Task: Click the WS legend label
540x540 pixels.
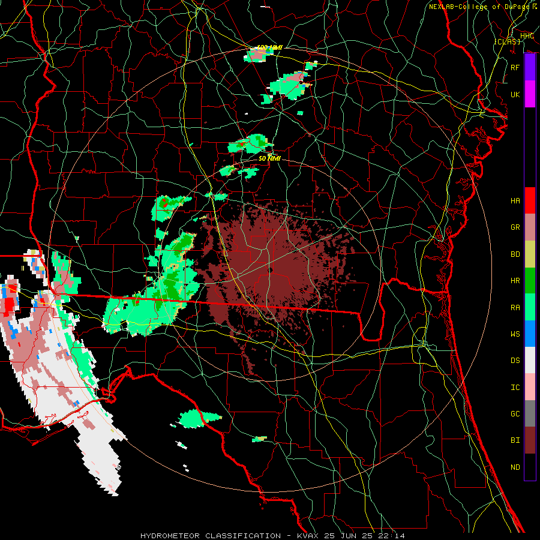Action: (515, 334)
